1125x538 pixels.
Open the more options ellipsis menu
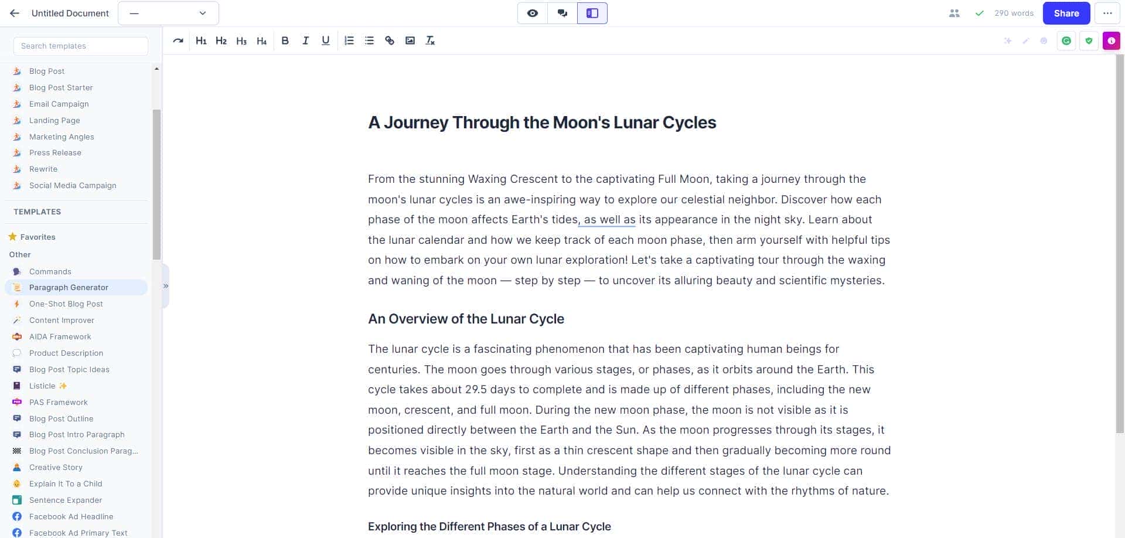coord(1108,13)
